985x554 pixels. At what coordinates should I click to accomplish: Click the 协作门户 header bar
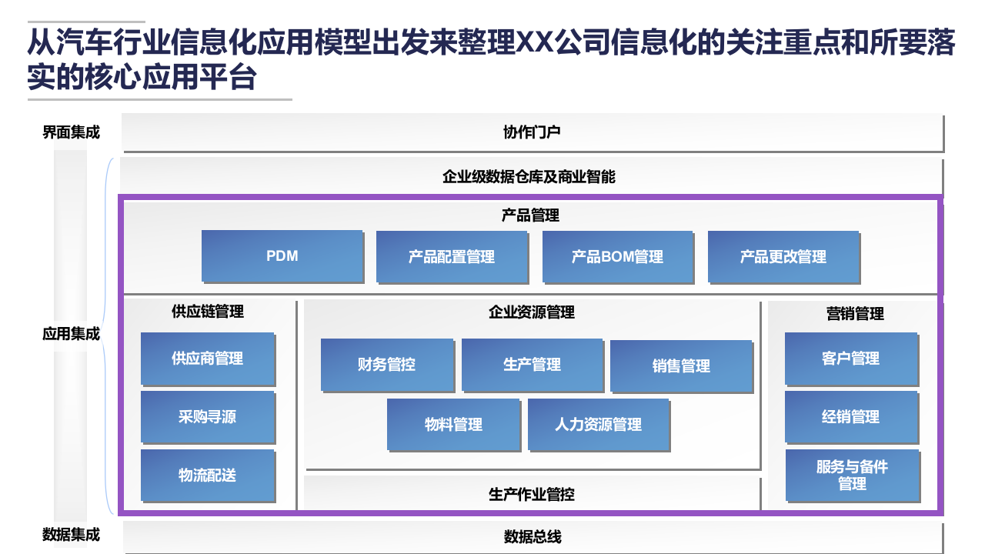(531, 131)
